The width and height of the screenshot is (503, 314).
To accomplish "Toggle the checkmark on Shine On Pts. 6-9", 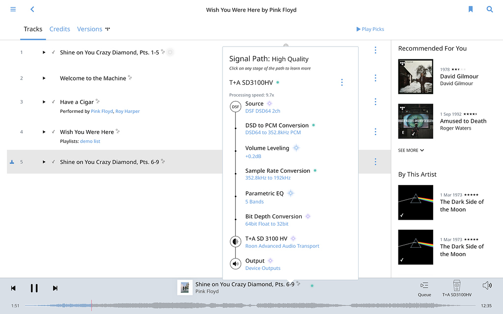I will coord(53,162).
